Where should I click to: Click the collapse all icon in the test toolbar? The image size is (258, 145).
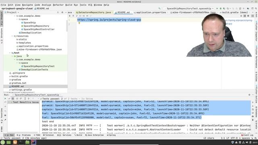coord(29,99)
